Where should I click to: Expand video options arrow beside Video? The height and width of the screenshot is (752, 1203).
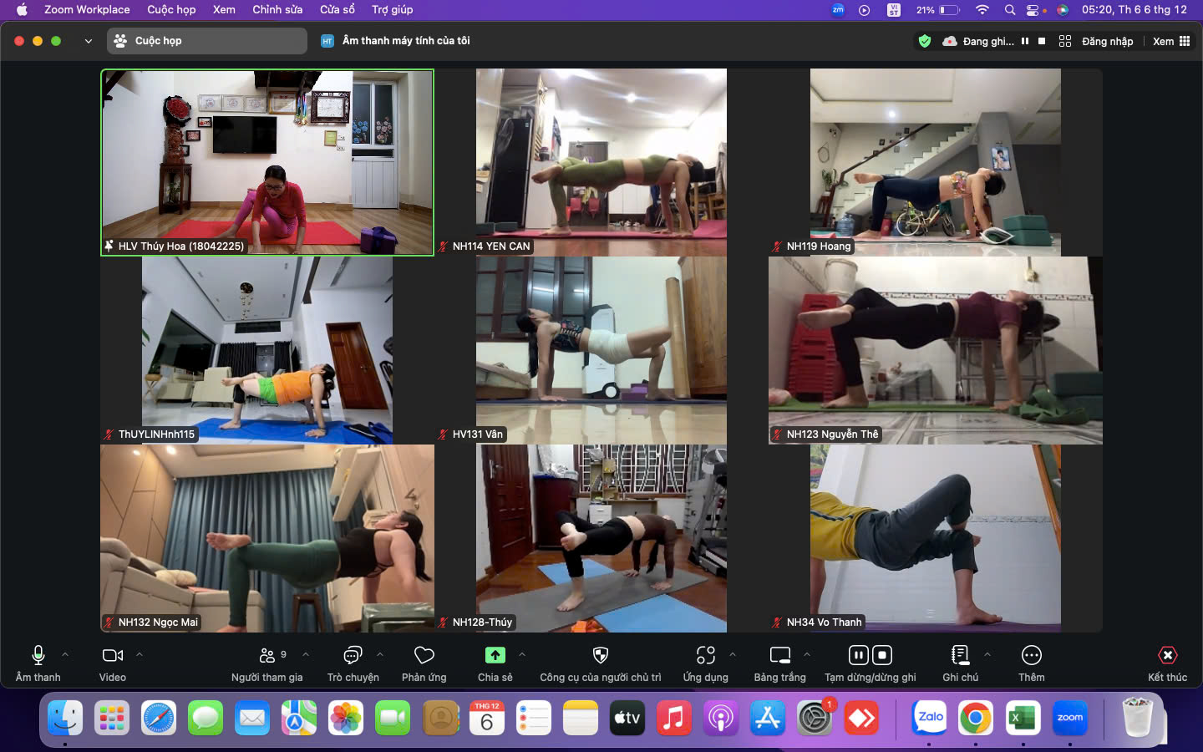[x=140, y=654]
